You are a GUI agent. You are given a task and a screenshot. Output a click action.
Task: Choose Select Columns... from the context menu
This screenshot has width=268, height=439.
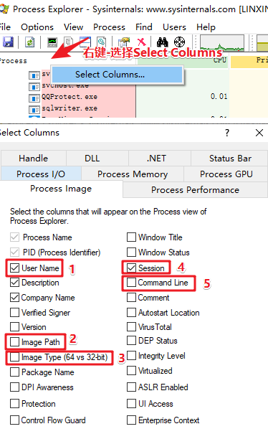(x=117, y=75)
